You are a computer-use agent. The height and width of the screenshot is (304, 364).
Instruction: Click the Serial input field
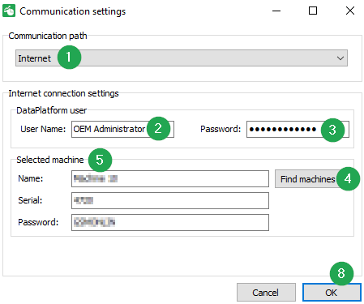tap(170, 200)
